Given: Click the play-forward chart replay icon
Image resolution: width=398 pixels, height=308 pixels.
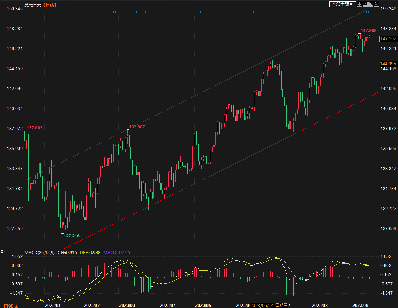Looking at the screenshot, I should point(370,4).
